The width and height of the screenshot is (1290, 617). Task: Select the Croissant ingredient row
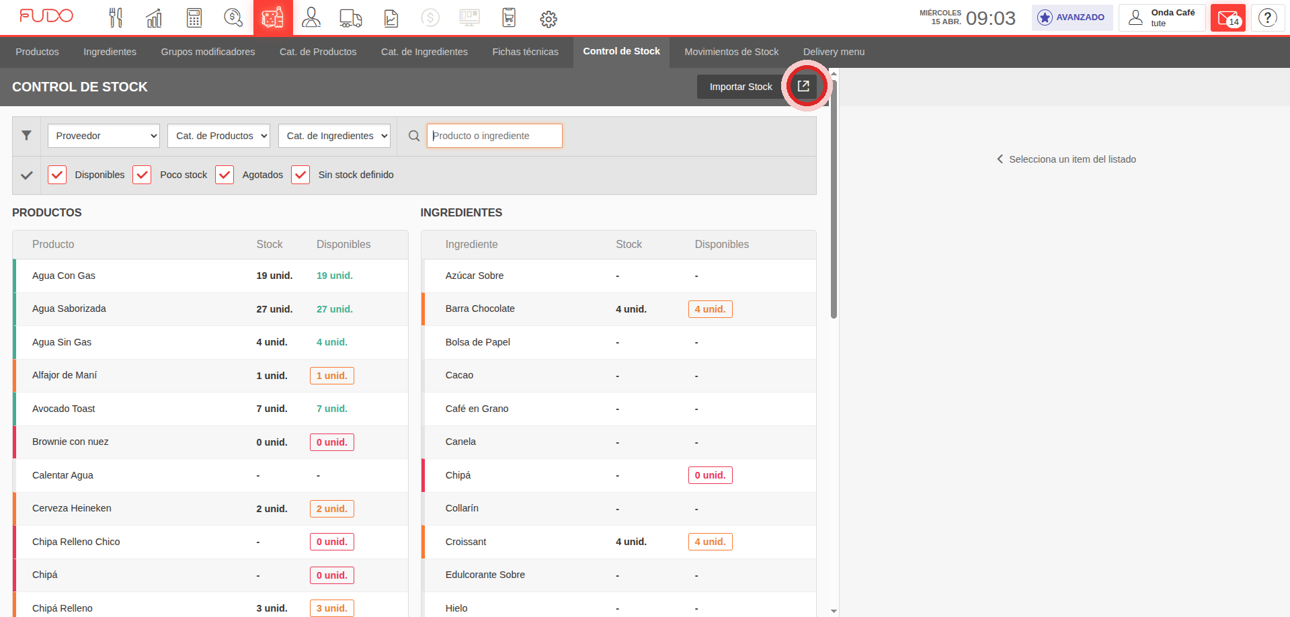point(618,542)
